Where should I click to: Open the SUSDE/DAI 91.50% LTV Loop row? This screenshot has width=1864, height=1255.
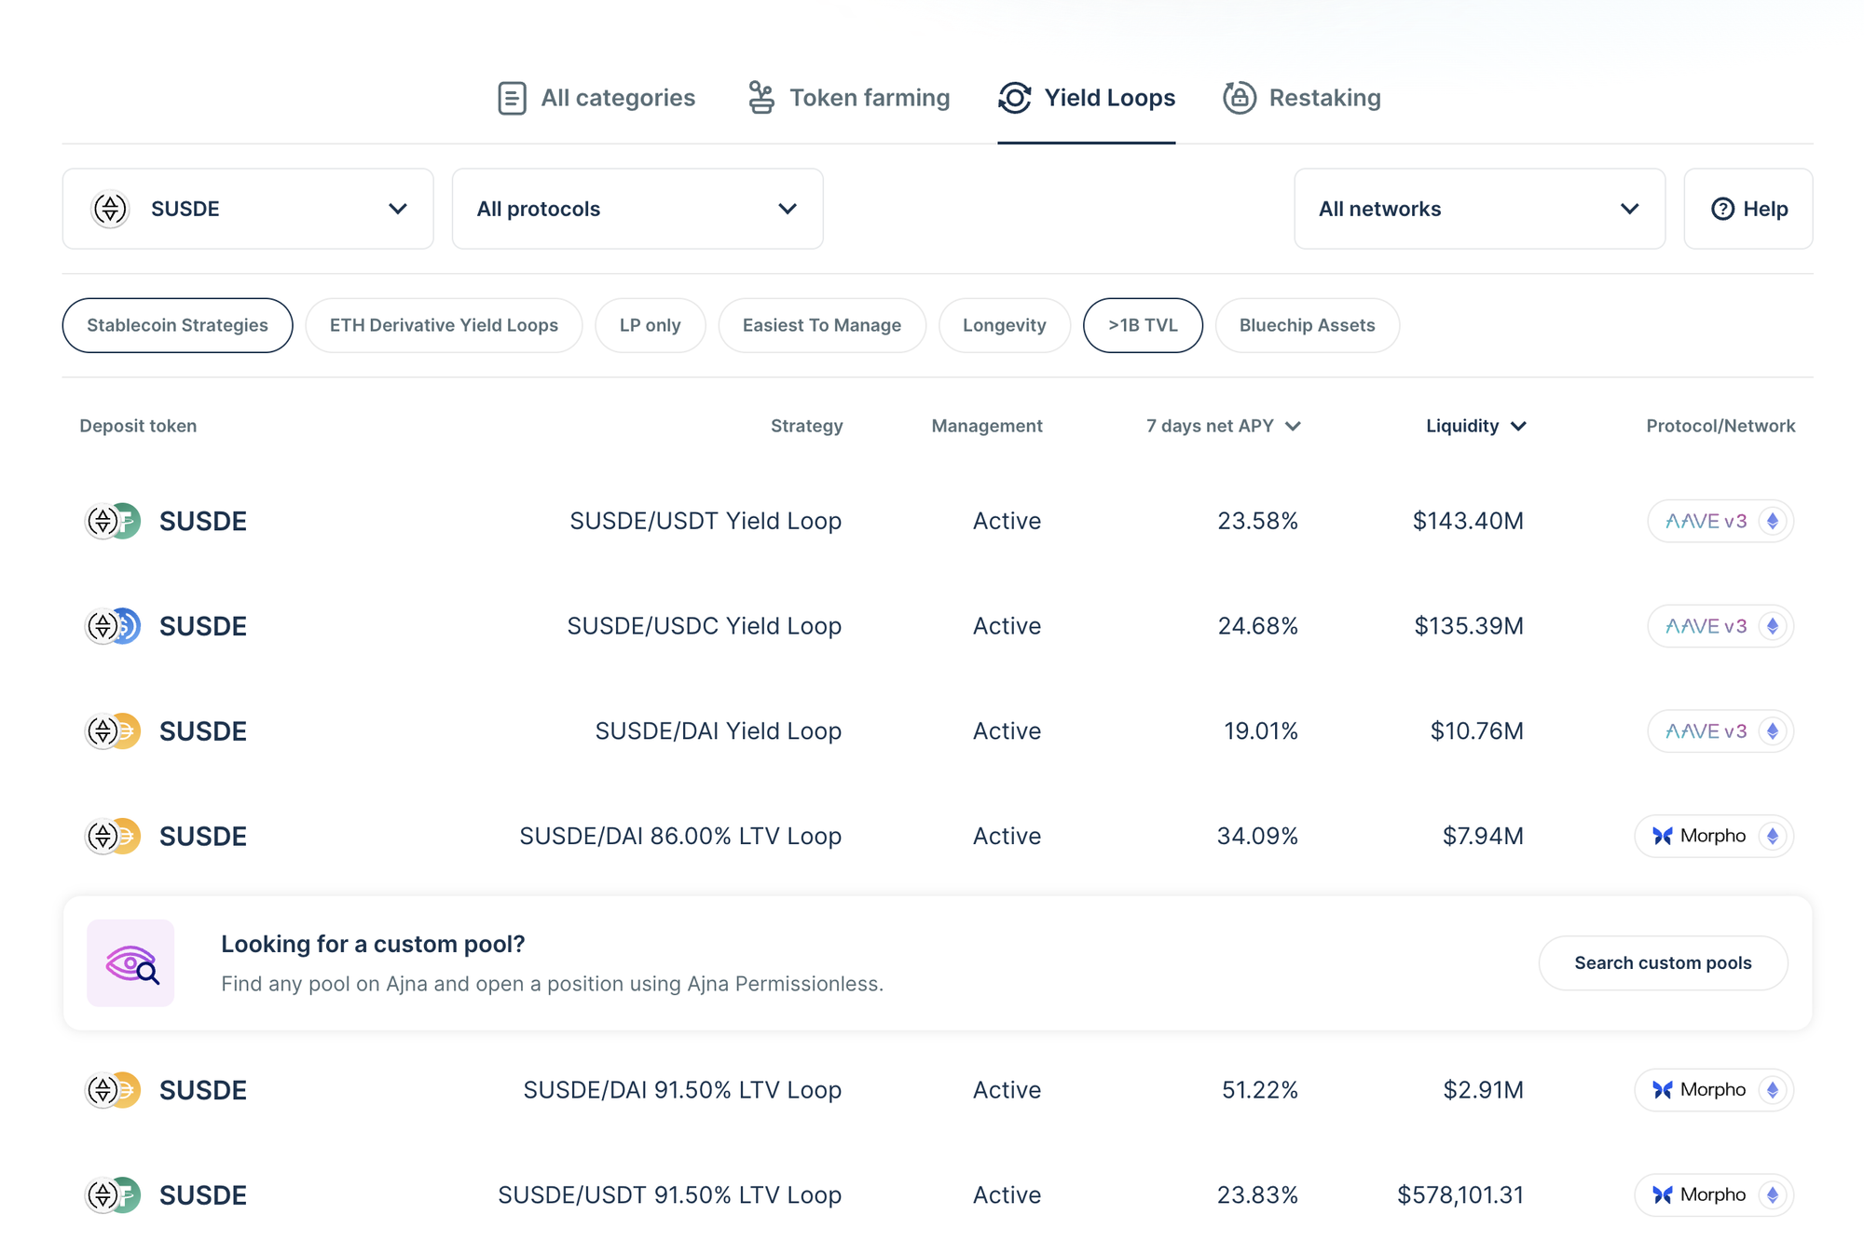[x=682, y=1090]
